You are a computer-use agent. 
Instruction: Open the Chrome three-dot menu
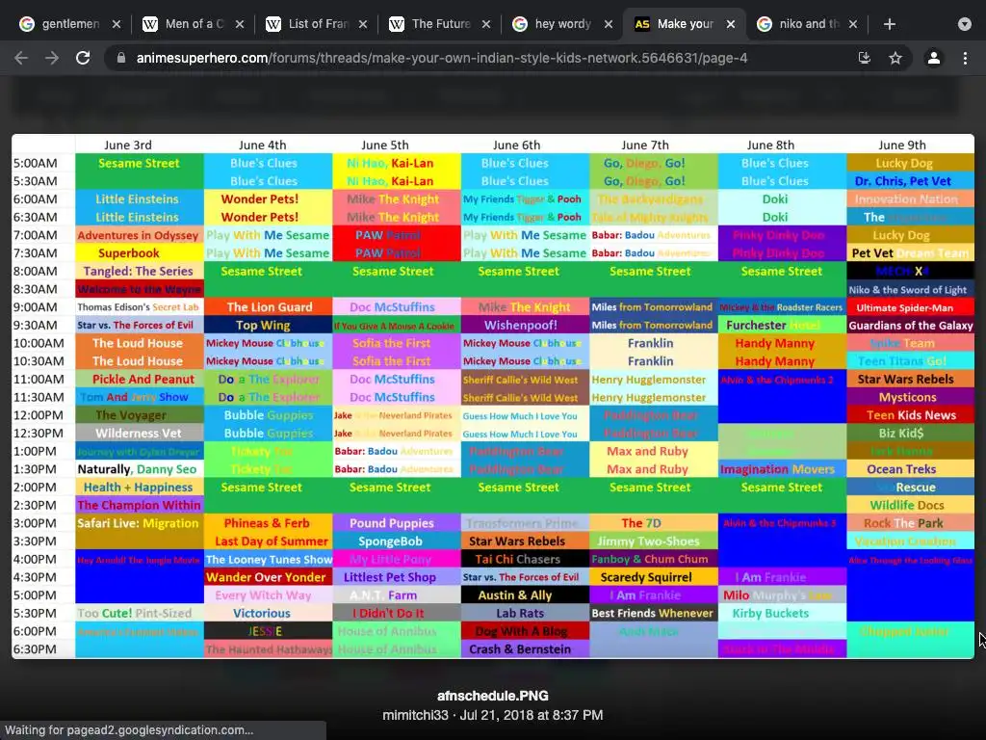pos(965,58)
